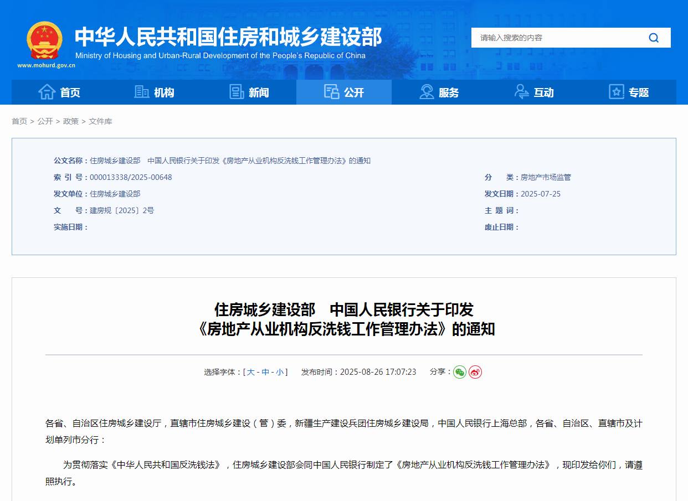Click the document icon on the 公开 tab
The height and width of the screenshot is (501, 688).
coord(331,92)
